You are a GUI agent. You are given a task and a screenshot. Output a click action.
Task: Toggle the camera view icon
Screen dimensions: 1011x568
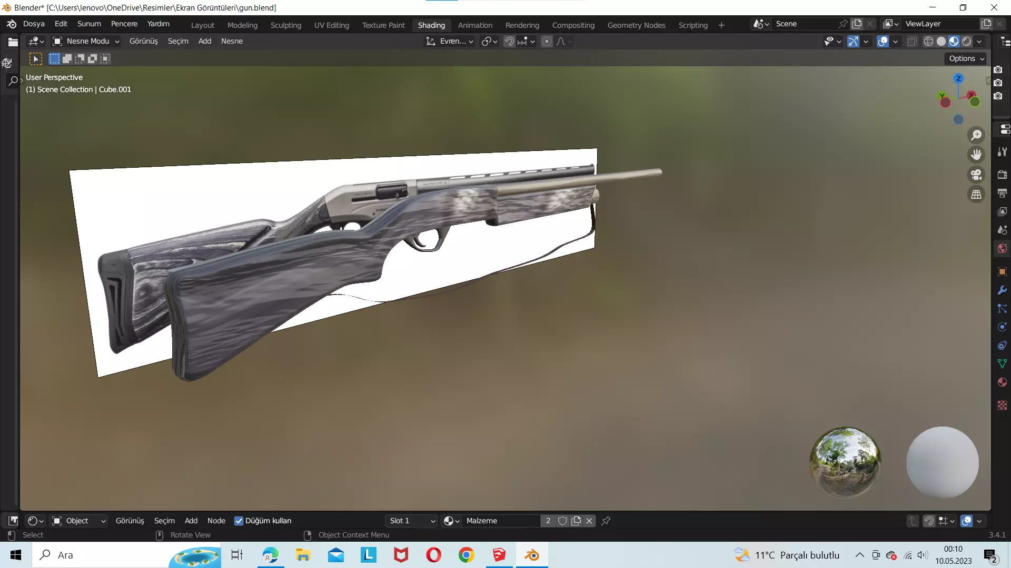click(976, 175)
